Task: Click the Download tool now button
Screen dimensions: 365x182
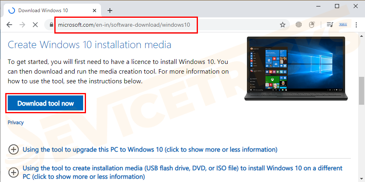Action: [45, 103]
